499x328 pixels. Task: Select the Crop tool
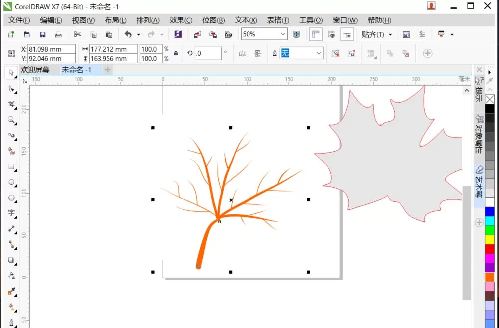click(x=12, y=104)
